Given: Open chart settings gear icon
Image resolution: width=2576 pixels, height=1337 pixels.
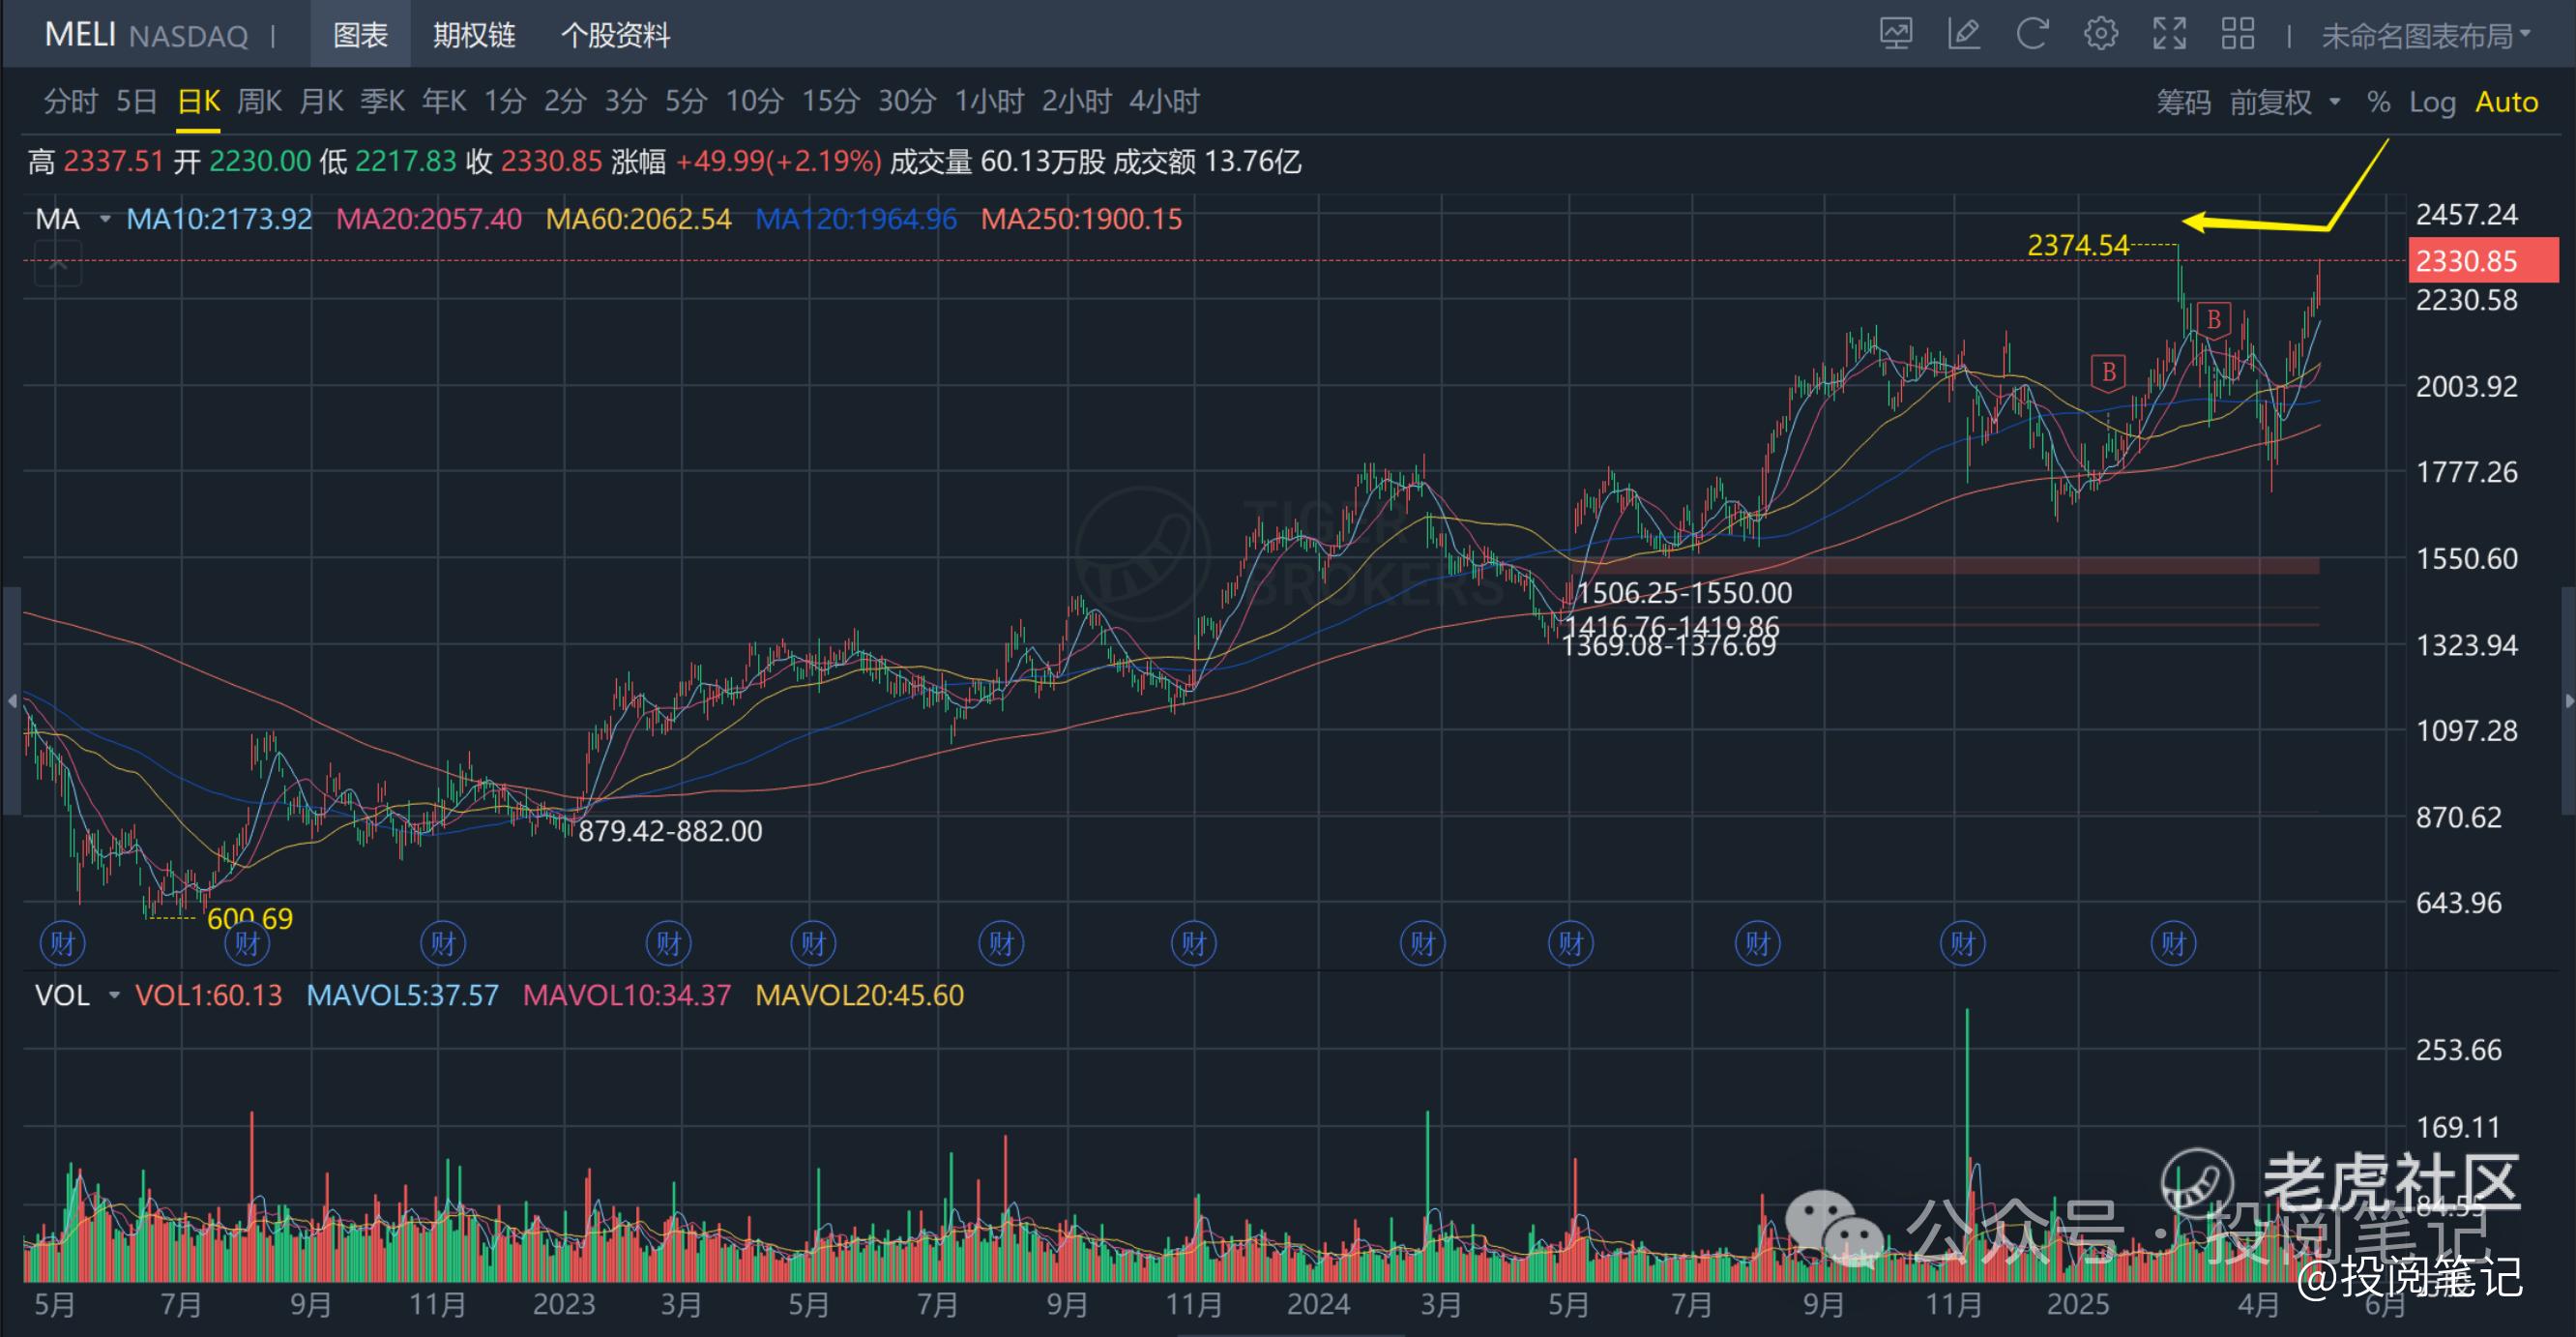Looking at the screenshot, I should point(2101,35).
